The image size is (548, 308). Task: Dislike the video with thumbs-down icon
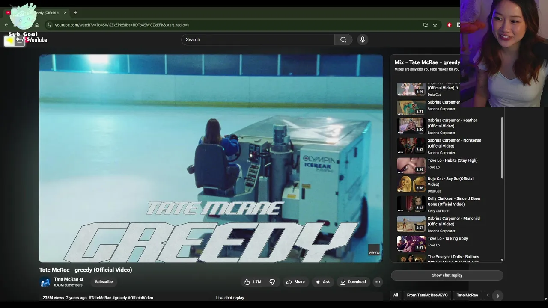pos(272,282)
